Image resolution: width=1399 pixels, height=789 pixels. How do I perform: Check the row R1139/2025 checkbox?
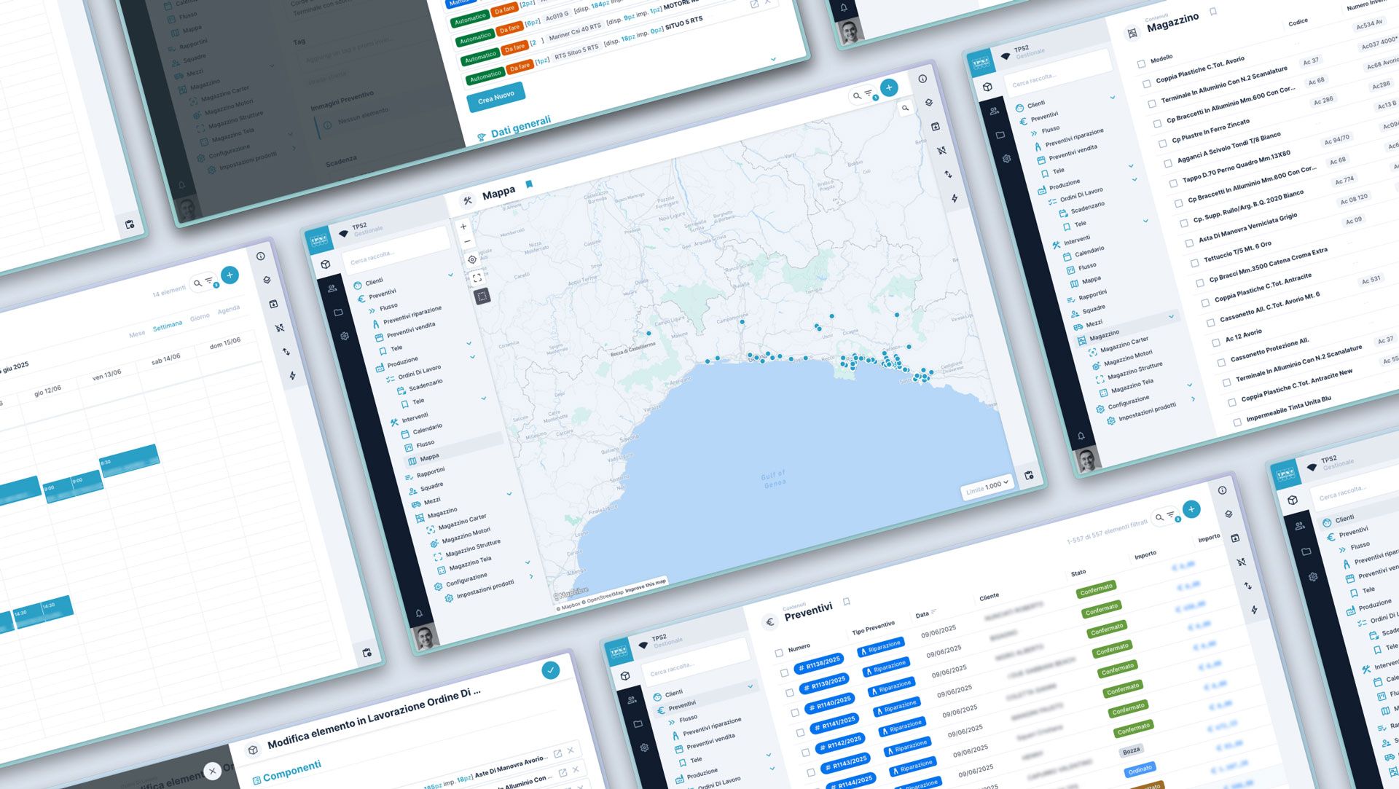789,693
